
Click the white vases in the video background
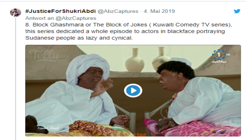click(x=148, y=60)
